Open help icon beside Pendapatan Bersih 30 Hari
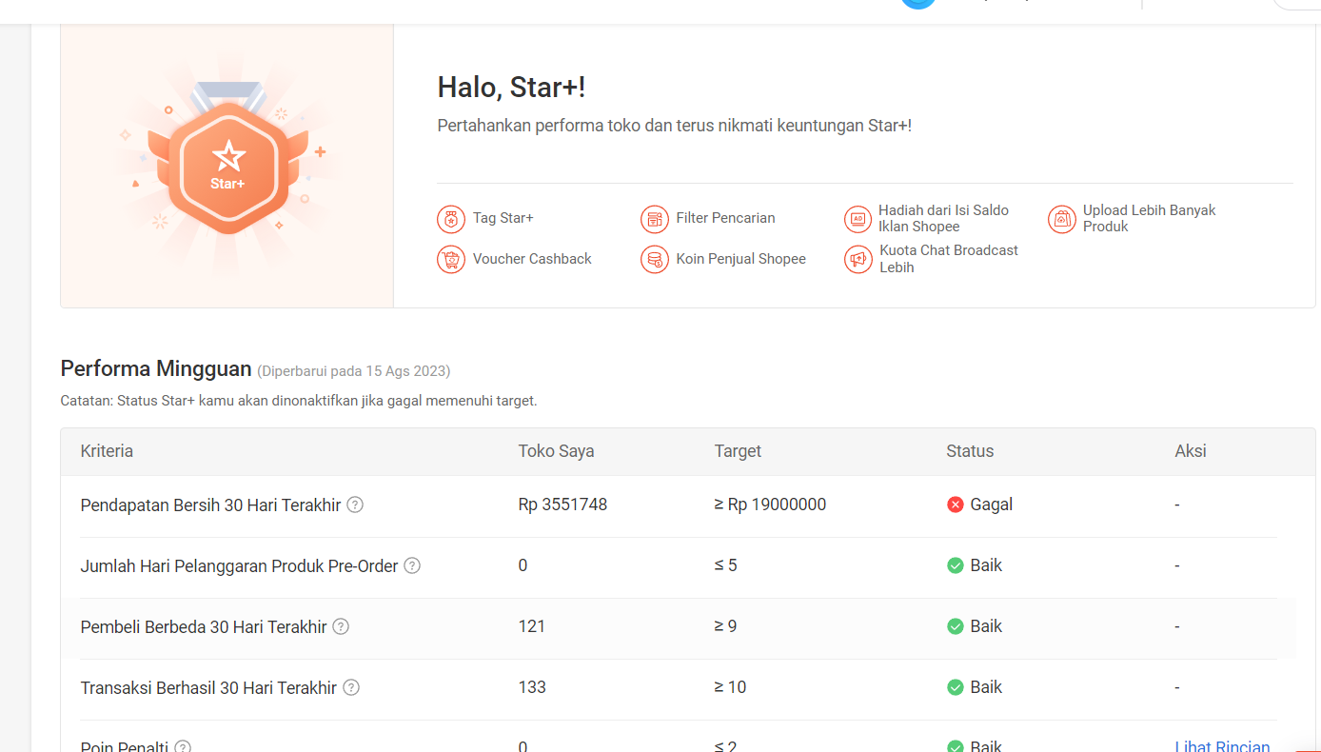Screen dimensions: 1321x752 pos(355,505)
